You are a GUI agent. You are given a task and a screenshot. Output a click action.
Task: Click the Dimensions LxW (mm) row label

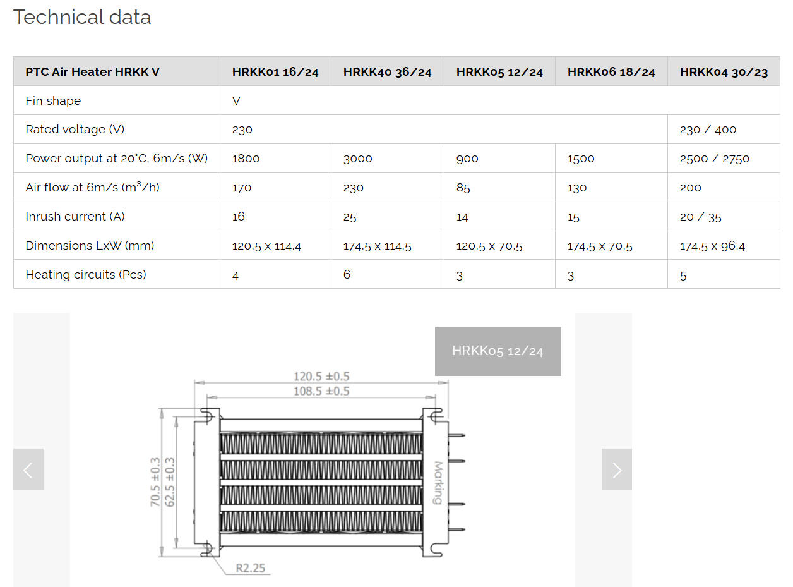point(90,246)
